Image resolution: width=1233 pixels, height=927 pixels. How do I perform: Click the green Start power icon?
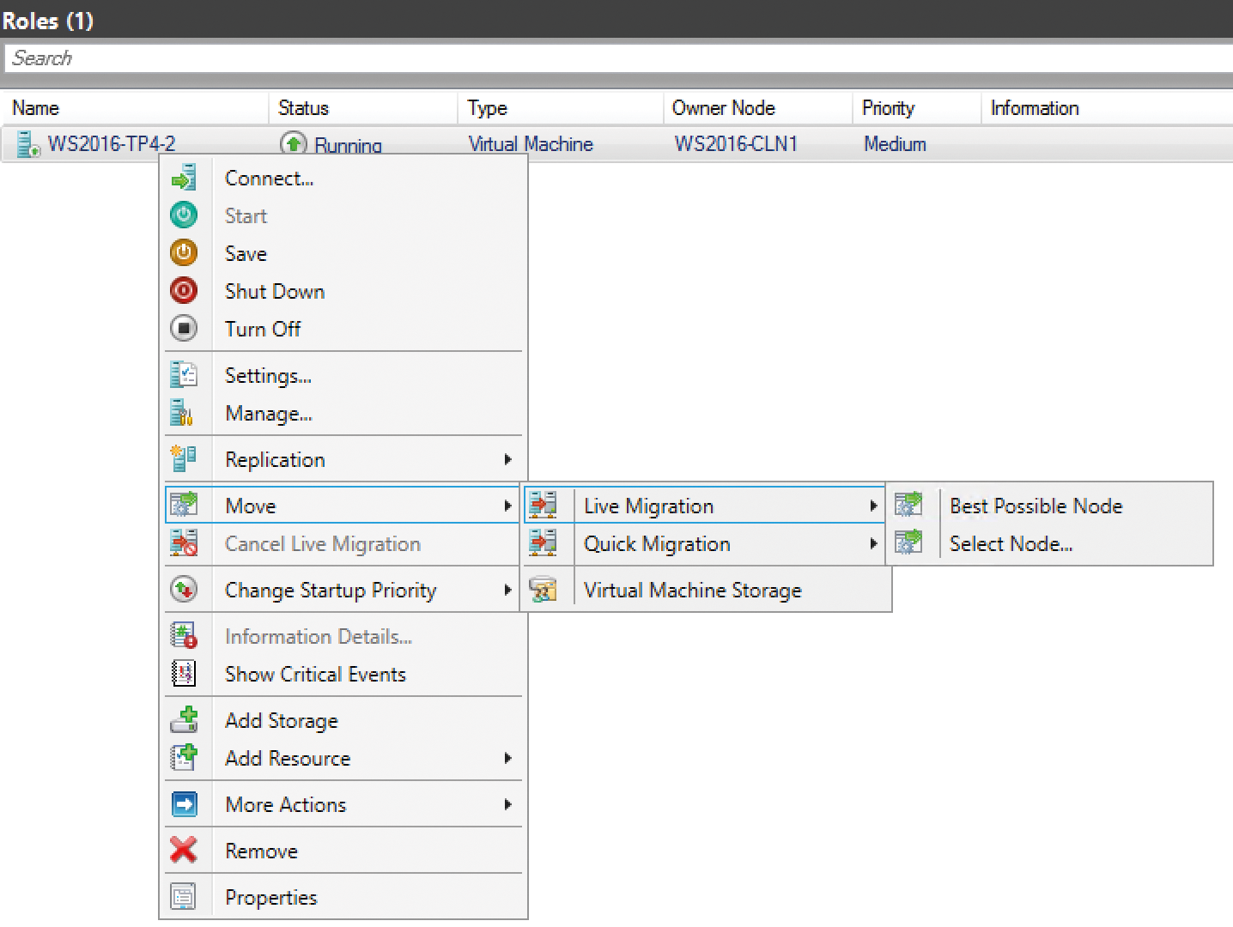click(x=184, y=215)
